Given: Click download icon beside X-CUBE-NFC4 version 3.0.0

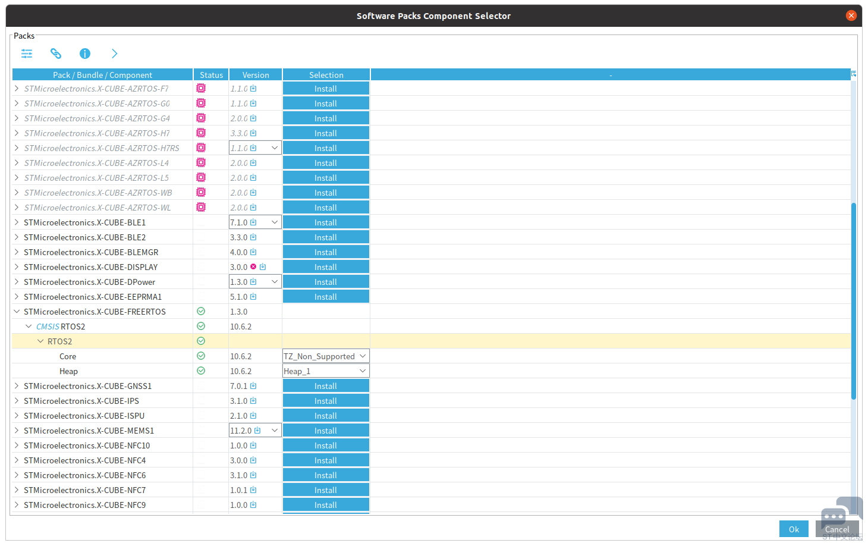Looking at the screenshot, I should pos(253,460).
